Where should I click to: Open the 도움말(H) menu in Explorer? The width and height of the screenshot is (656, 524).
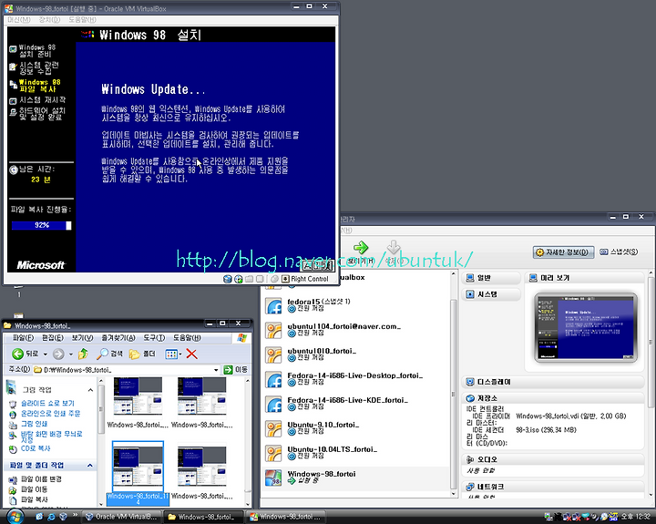[187, 338]
